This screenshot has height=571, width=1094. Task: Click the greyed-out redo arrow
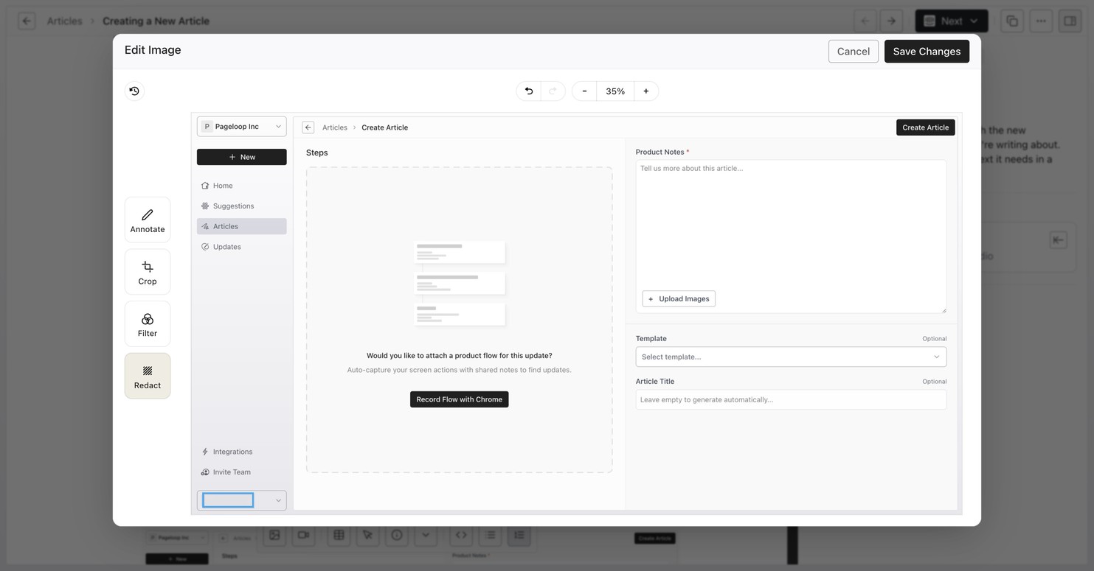553,91
